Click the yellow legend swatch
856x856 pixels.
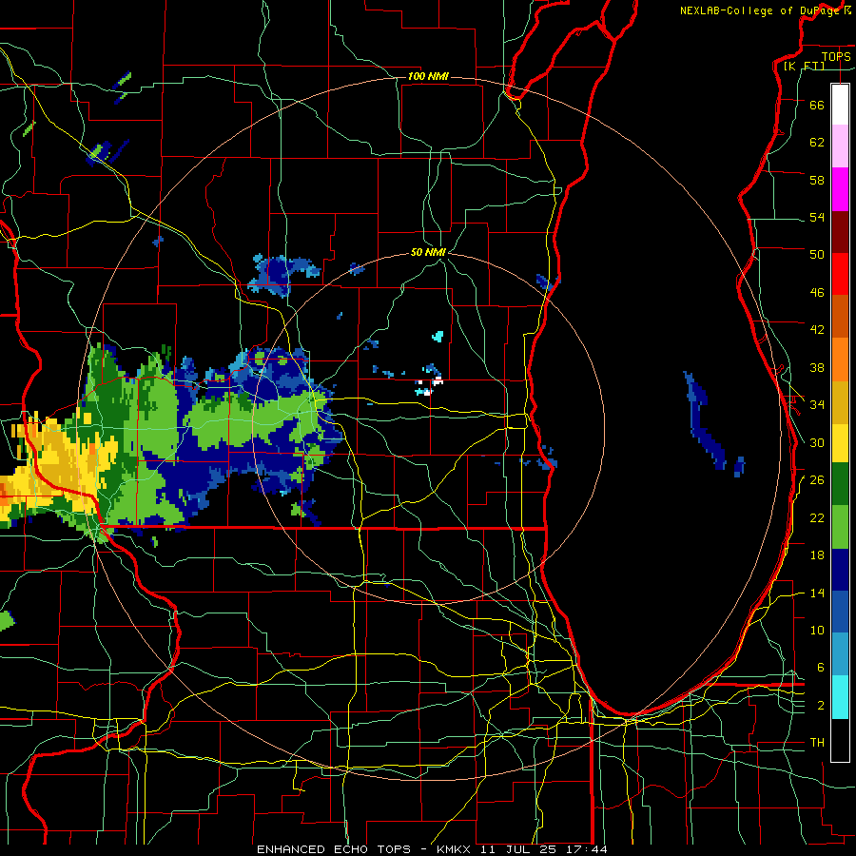[x=840, y=443]
